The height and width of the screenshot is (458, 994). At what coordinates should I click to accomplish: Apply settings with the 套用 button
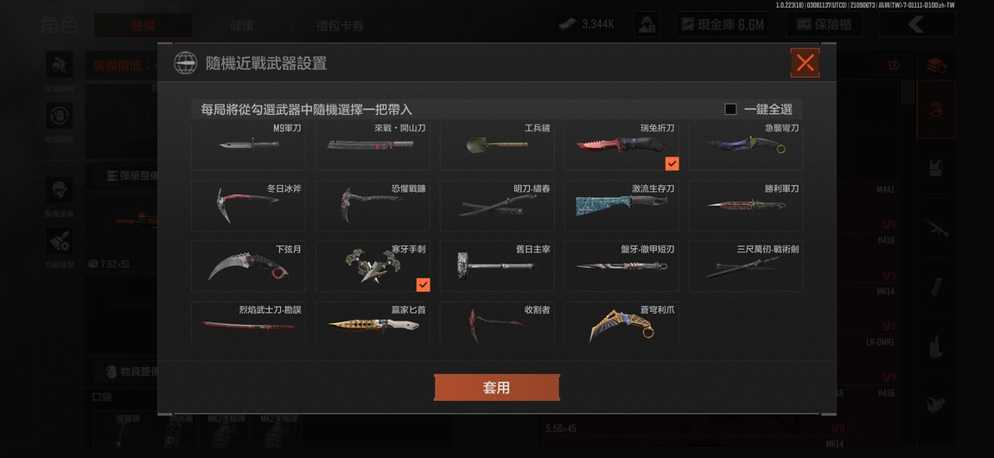496,388
